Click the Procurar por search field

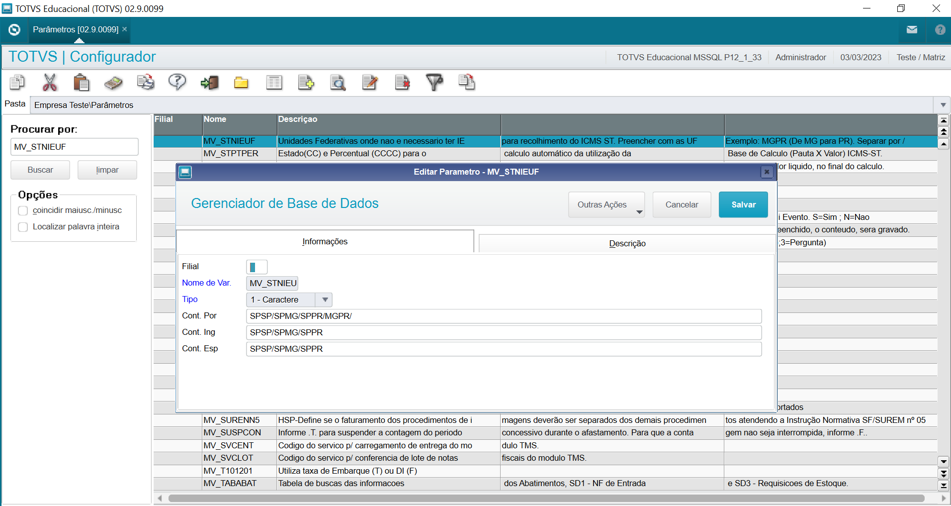point(74,147)
